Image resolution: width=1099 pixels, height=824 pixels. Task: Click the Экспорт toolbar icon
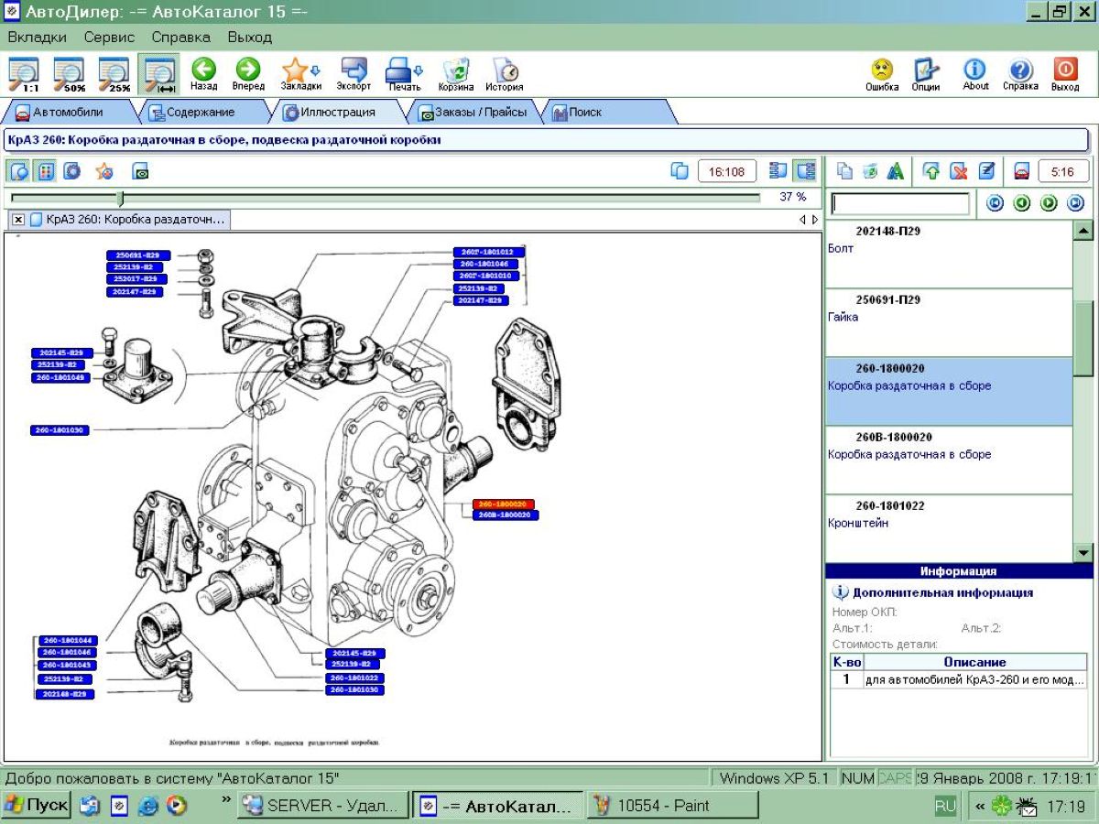coord(354,74)
